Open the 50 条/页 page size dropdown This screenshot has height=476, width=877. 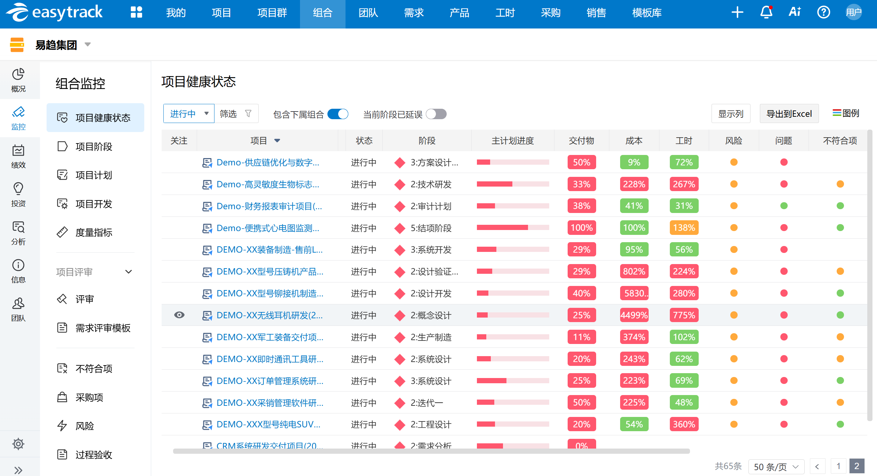click(776, 467)
